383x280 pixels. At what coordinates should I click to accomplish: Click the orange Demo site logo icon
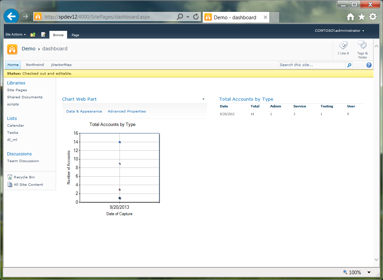(12, 49)
